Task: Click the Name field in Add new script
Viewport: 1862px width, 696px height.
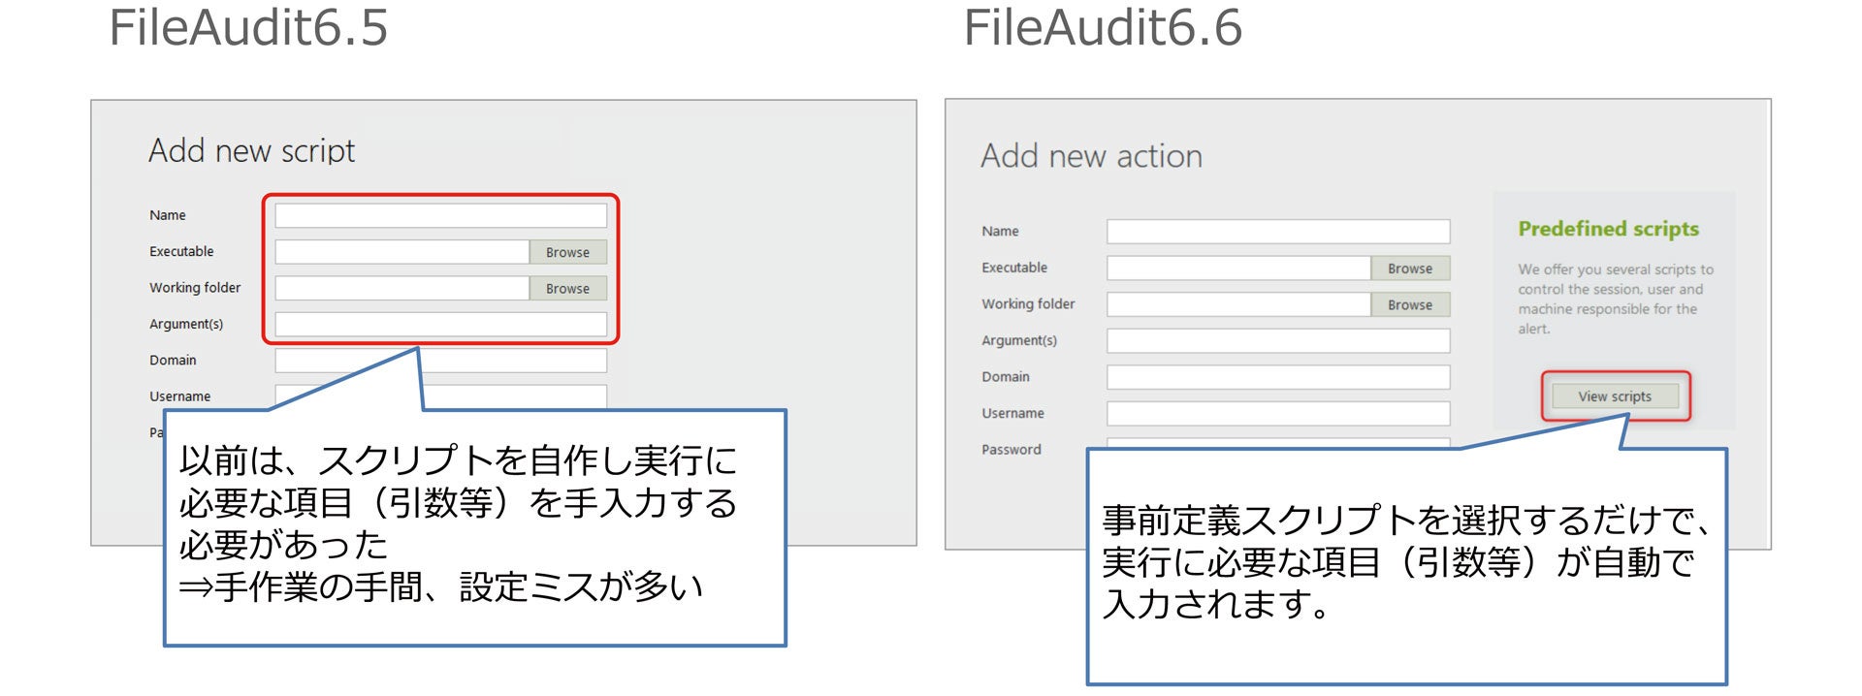Action: (440, 215)
